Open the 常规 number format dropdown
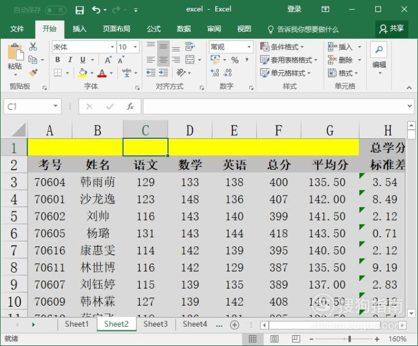 [x=249, y=47]
